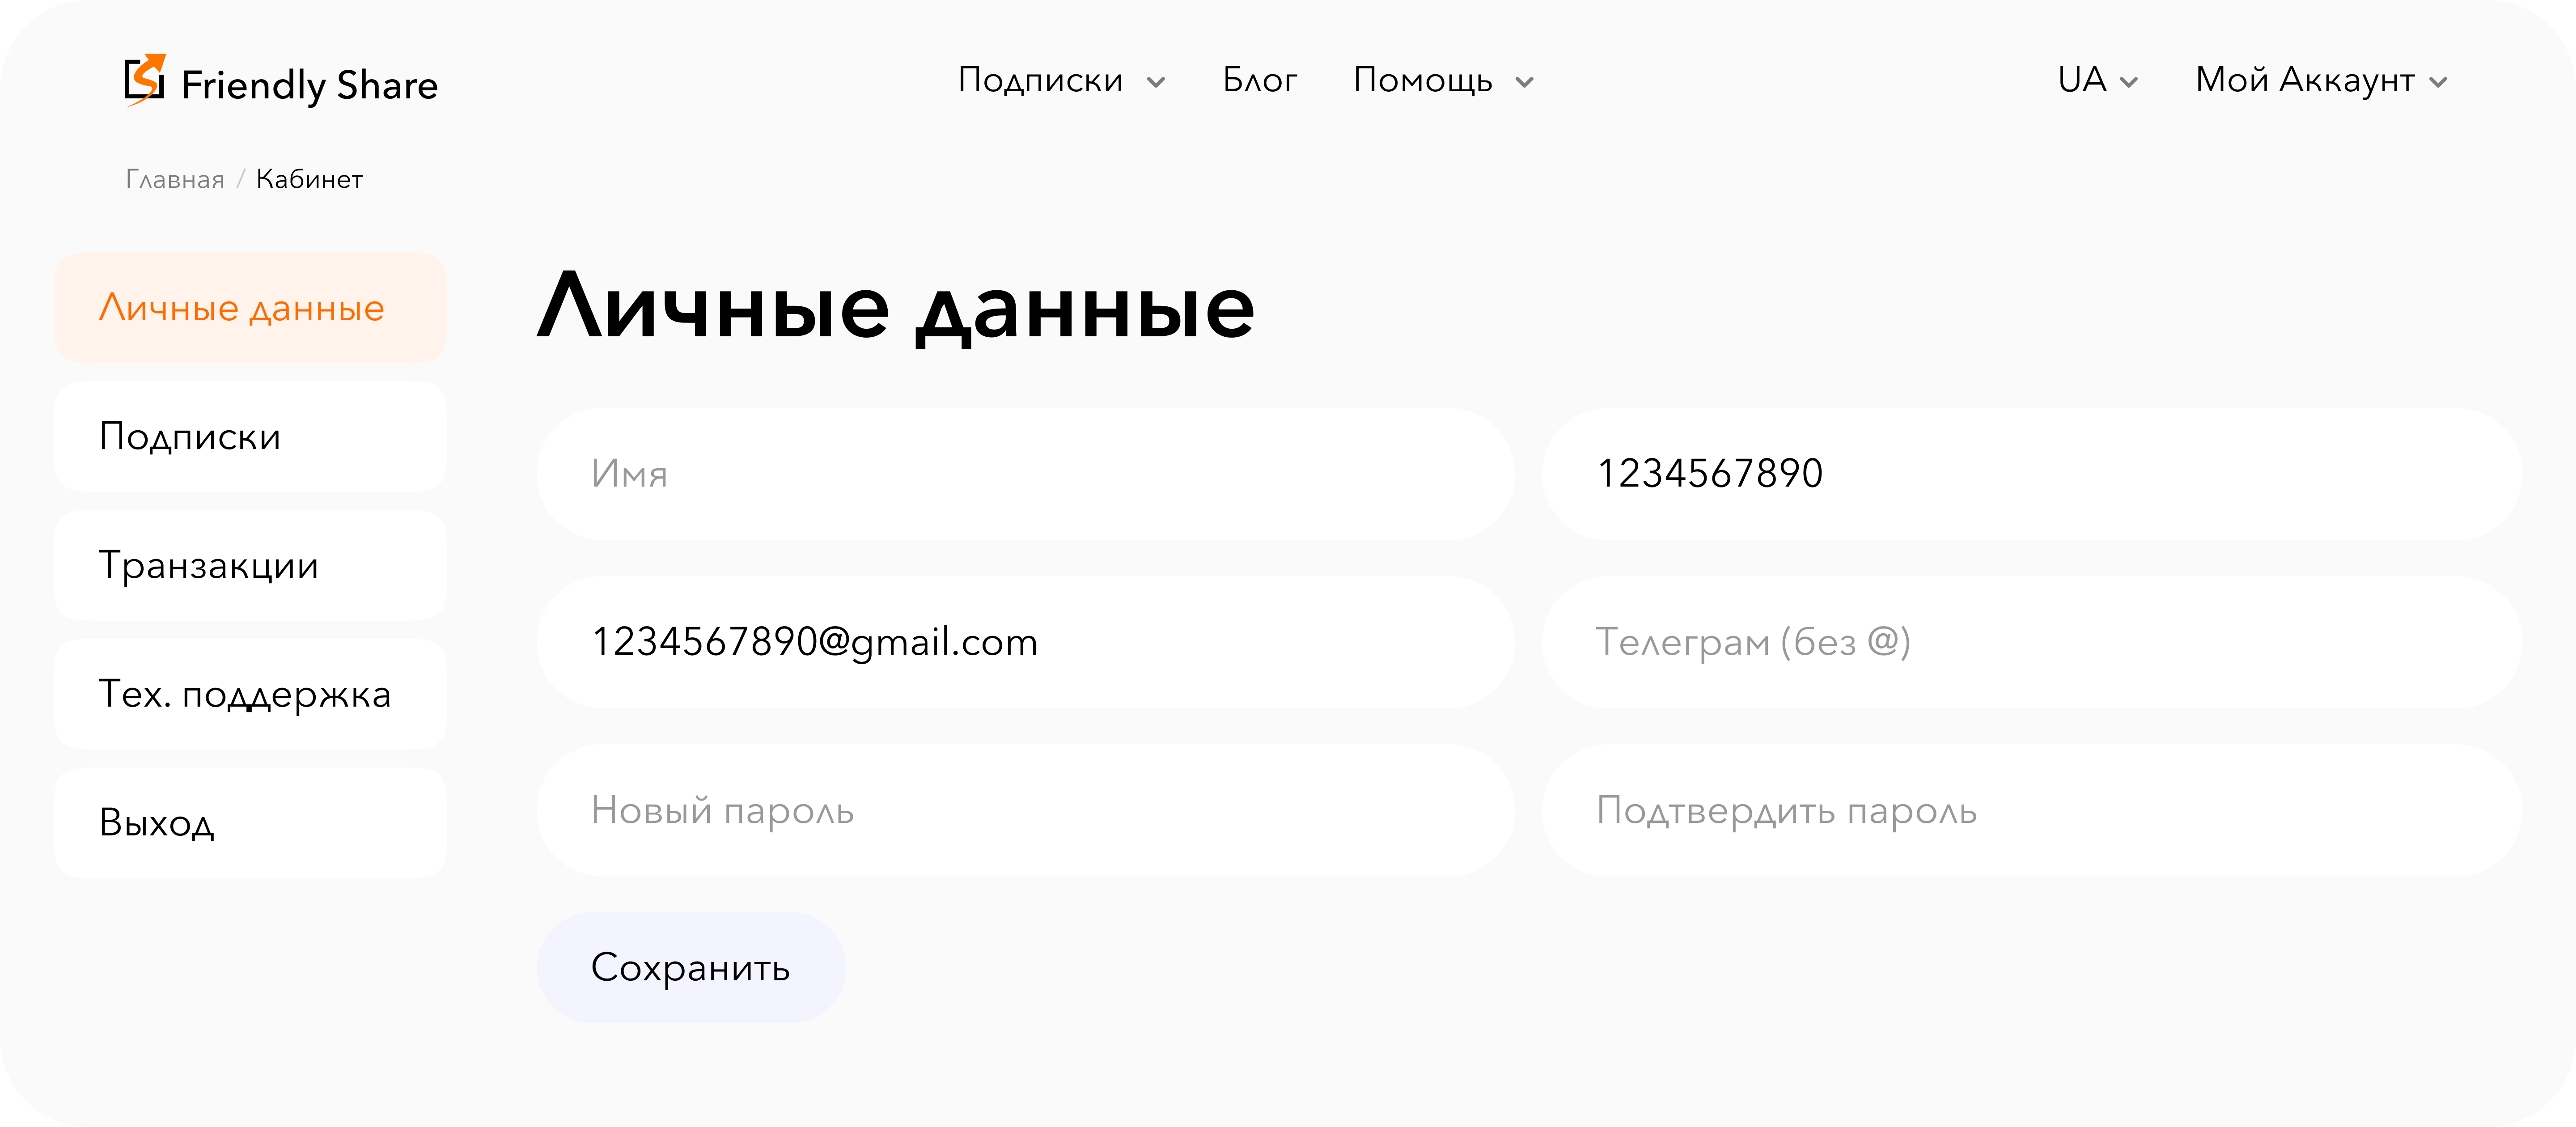This screenshot has height=1127, width=2576.
Task: Open the Блог page
Action: tap(1259, 80)
